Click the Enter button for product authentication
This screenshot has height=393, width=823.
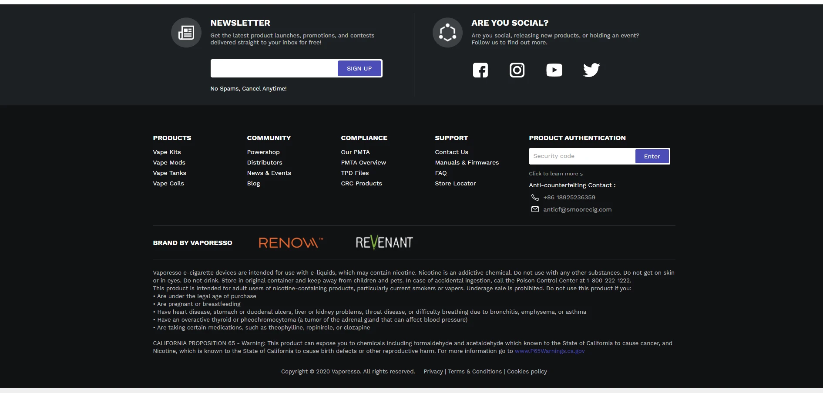(652, 156)
